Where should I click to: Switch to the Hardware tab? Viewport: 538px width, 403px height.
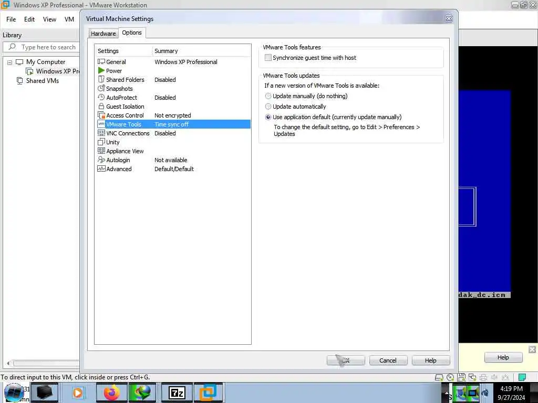[104, 34]
